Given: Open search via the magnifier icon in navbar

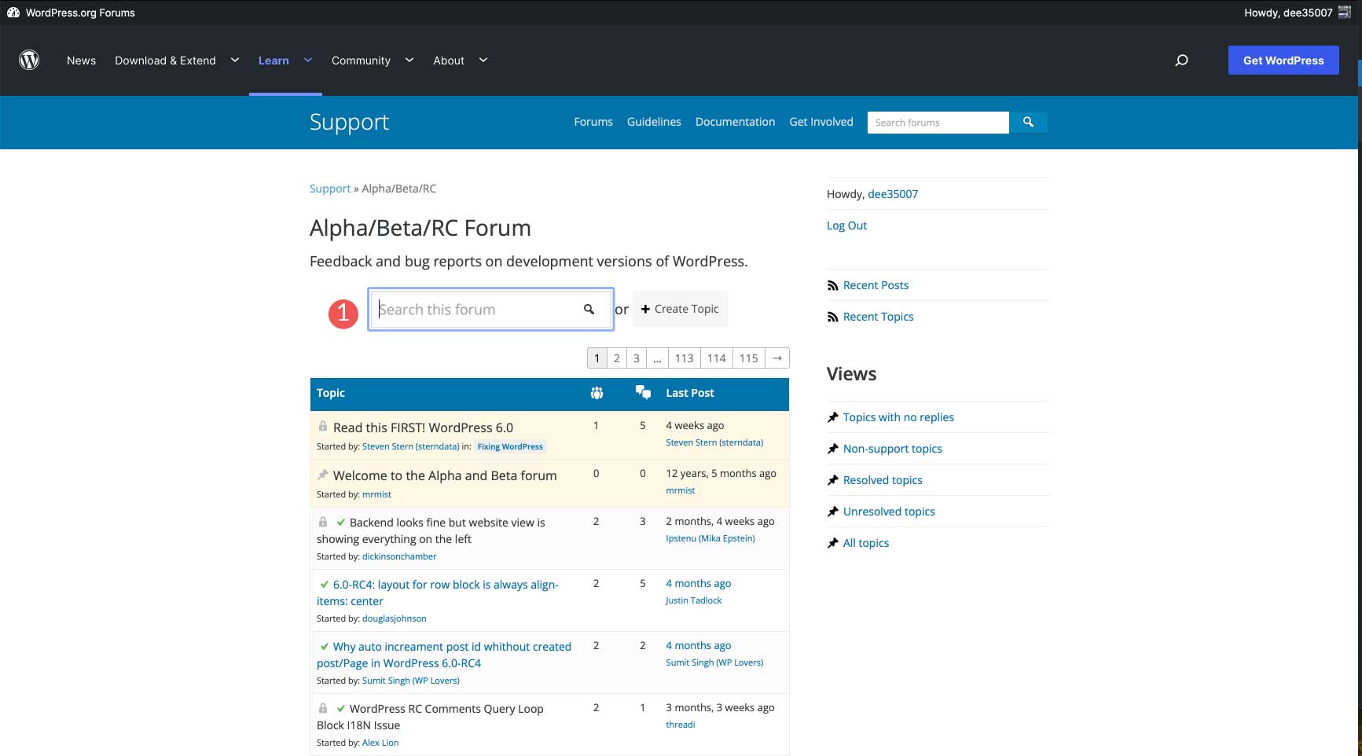Looking at the screenshot, I should point(1181,60).
